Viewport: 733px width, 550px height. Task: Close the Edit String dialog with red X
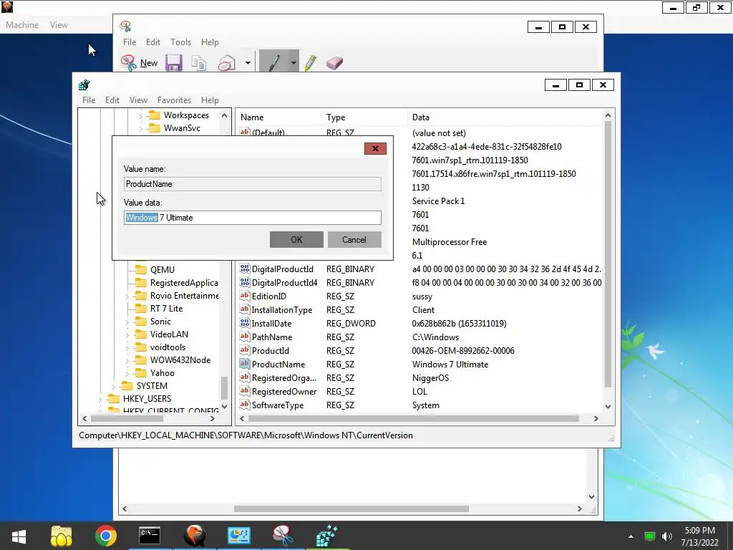click(375, 149)
